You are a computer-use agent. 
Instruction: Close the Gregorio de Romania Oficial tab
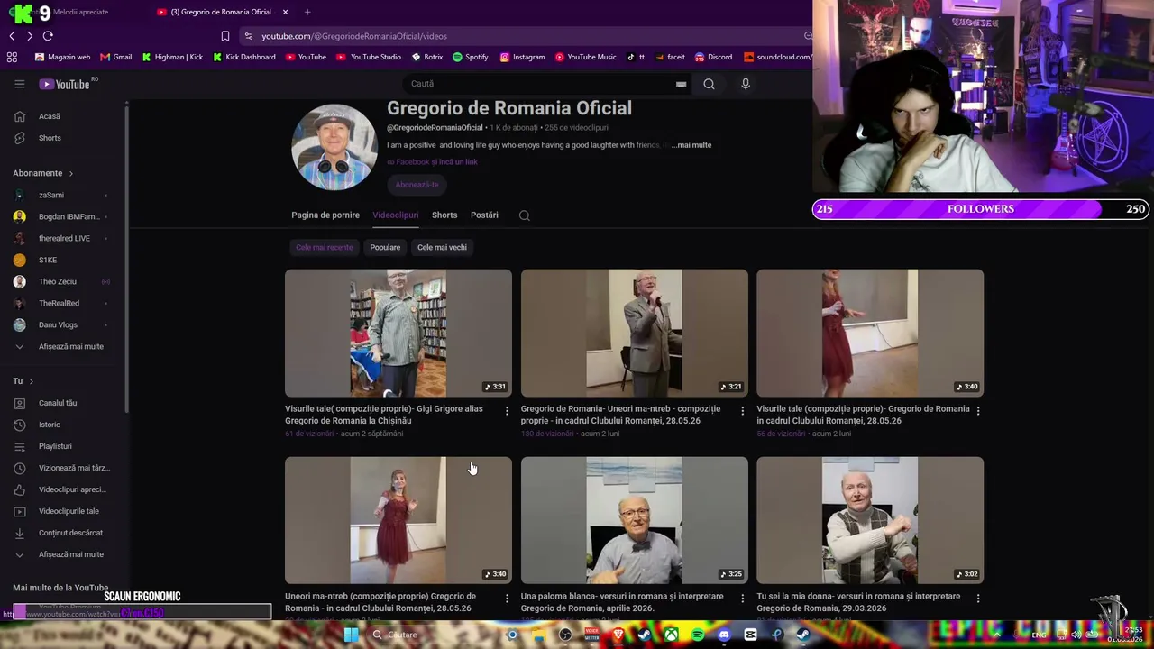pos(285,12)
